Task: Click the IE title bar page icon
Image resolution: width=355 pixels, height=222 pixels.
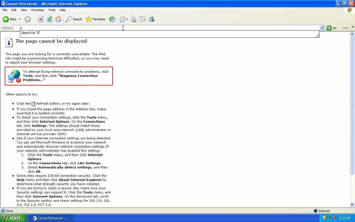Action: coord(3,4)
